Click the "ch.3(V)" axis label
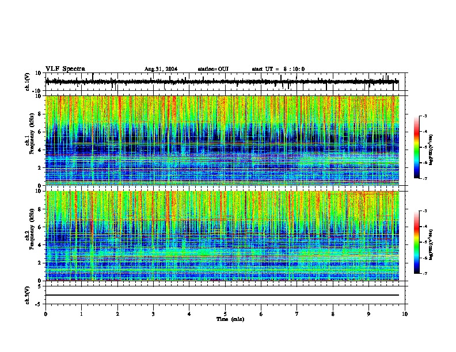Viewport: 456px width, 352px height. [28, 295]
